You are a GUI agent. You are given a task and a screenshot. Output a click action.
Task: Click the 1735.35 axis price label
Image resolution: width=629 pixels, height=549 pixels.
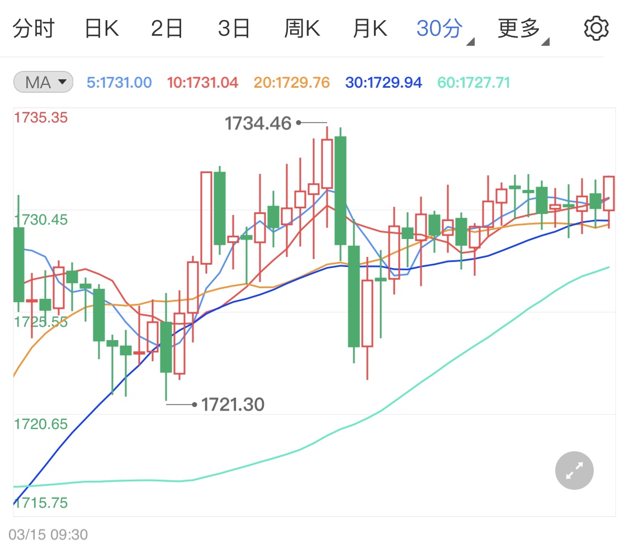41,118
